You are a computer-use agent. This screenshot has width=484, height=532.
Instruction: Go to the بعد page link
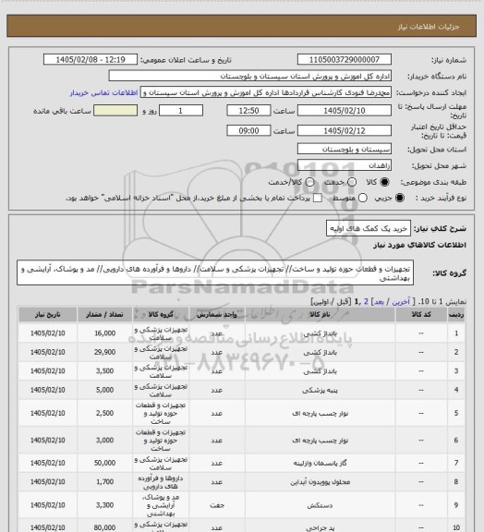[379, 302]
